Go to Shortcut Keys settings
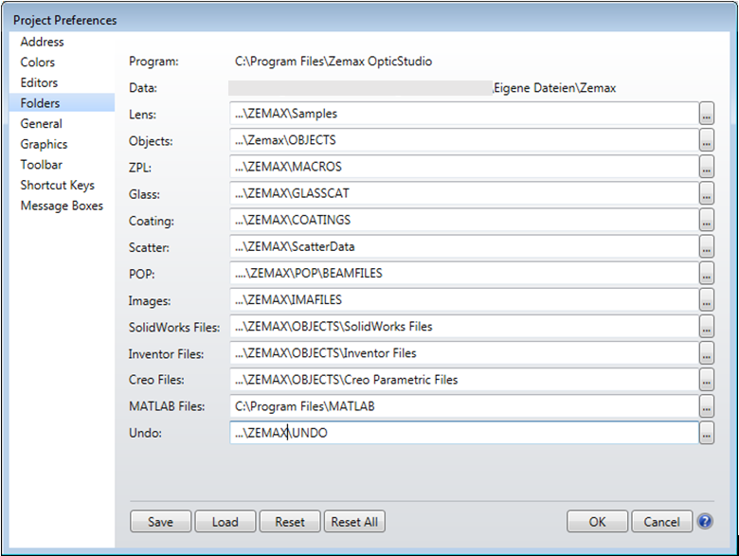The height and width of the screenshot is (556, 739). point(57,185)
